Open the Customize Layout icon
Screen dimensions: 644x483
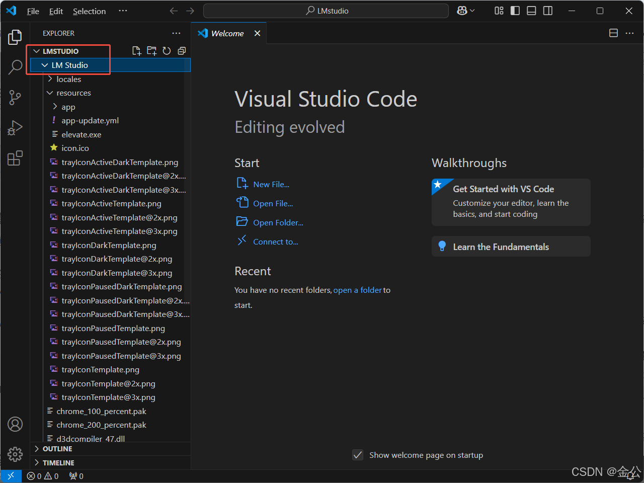click(499, 11)
